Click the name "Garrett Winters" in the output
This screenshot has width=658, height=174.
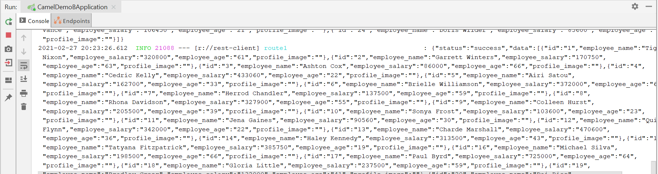(464, 57)
